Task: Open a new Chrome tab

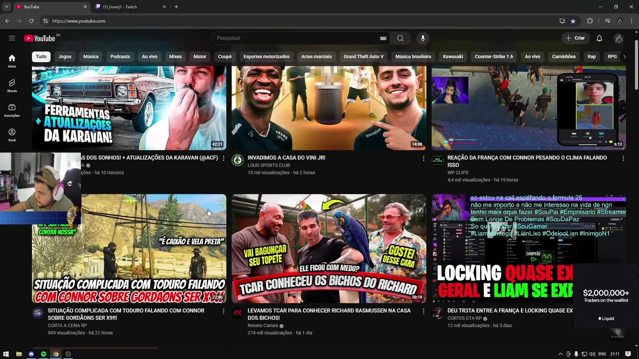Action: click(x=176, y=6)
